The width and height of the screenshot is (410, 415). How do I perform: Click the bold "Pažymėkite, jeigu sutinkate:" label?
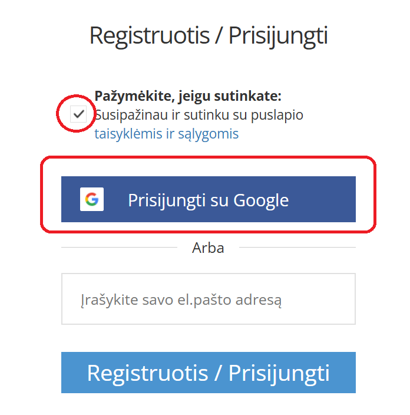tap(188, 96)
